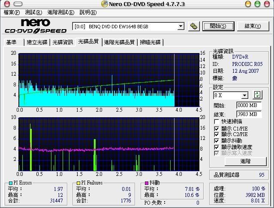
Task: Switch to the 光碟資訊 tab
Action: click(63, 42)
